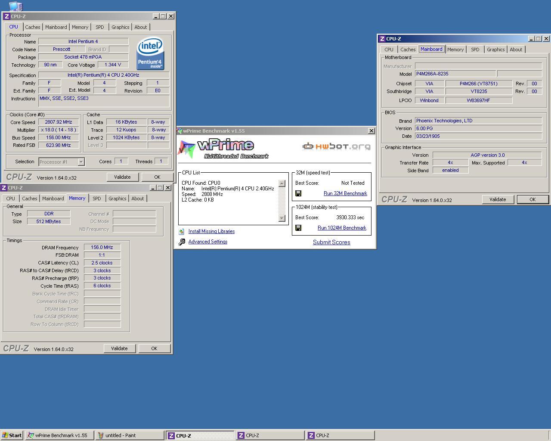Click the Graphic Interface version AGP 3.0
This screenshot has height=441, width=551.
[x=487, y=155]
